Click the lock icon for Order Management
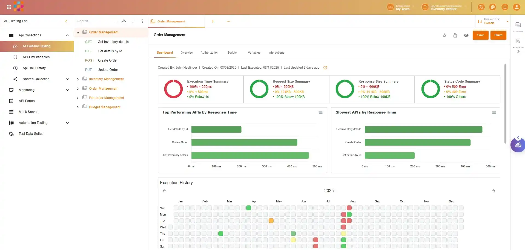This screenshot has width=525, height=250. point(455,35)
